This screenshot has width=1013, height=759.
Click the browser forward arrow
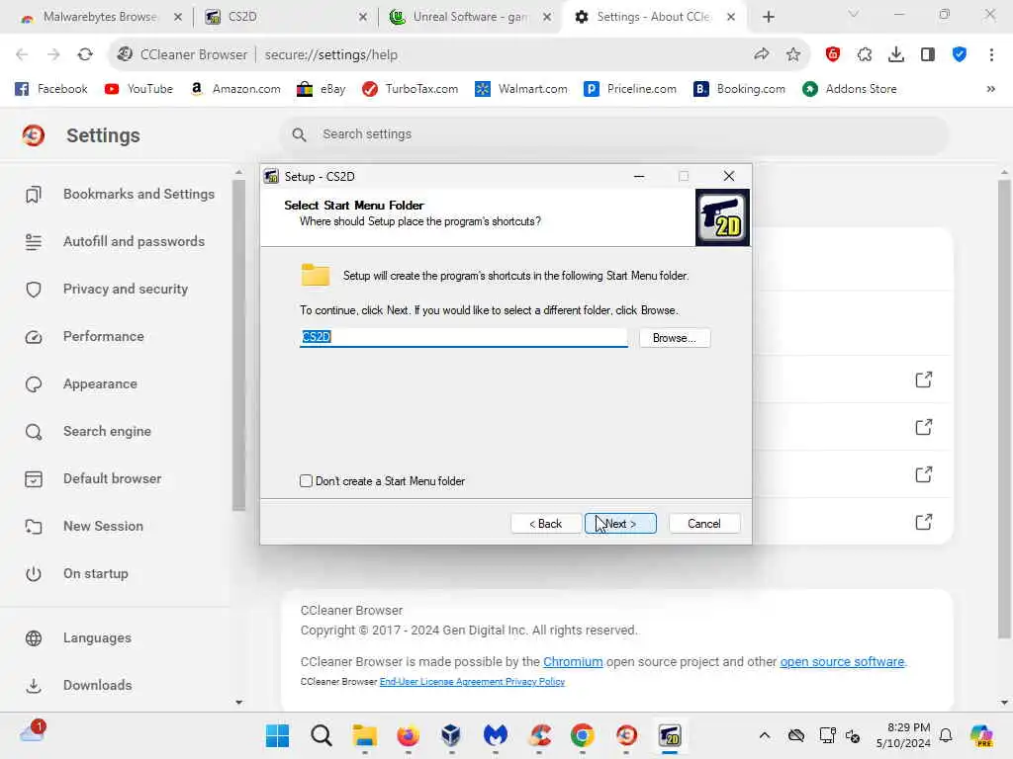pos(53,55)
